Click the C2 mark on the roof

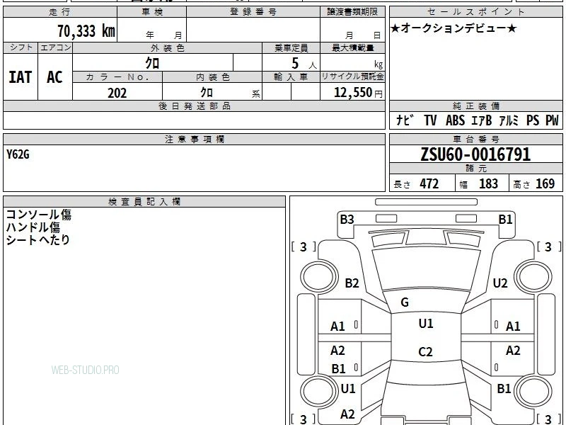pyautogui.click(x=425, y=351)
